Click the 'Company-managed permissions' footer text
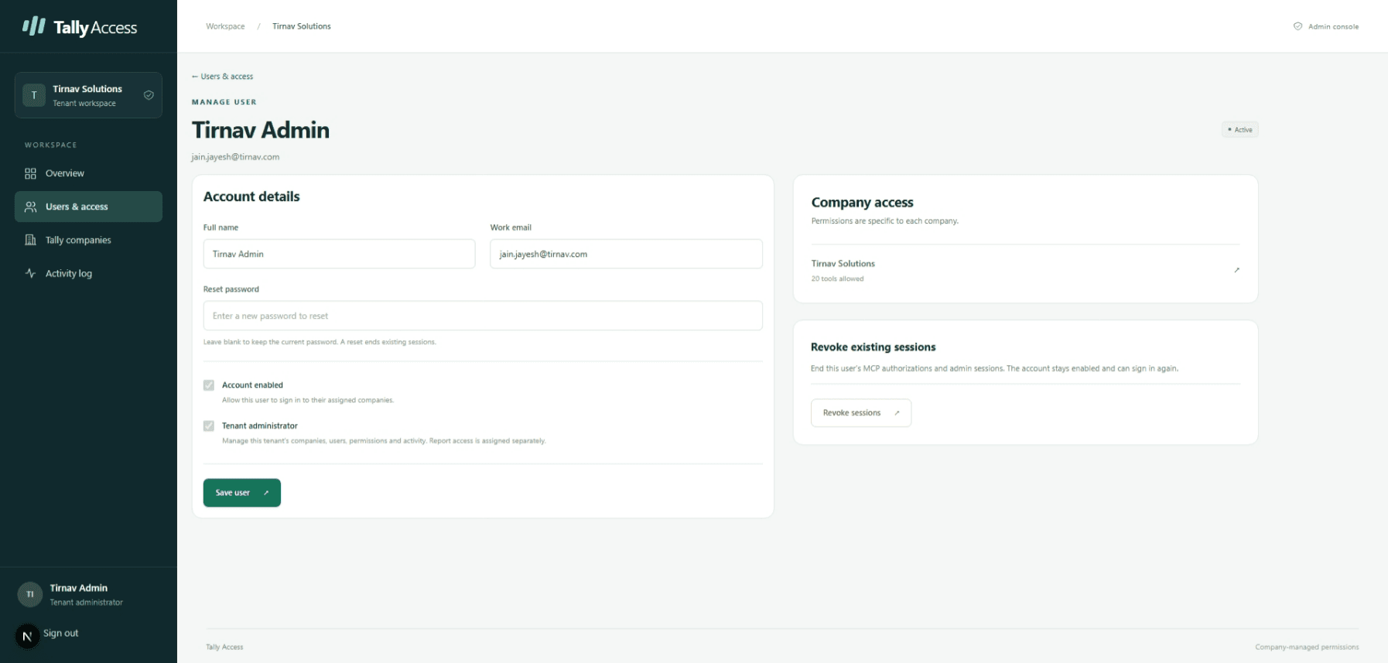1388x663 pixels. pyautogui.click(x=1307, y=647)
